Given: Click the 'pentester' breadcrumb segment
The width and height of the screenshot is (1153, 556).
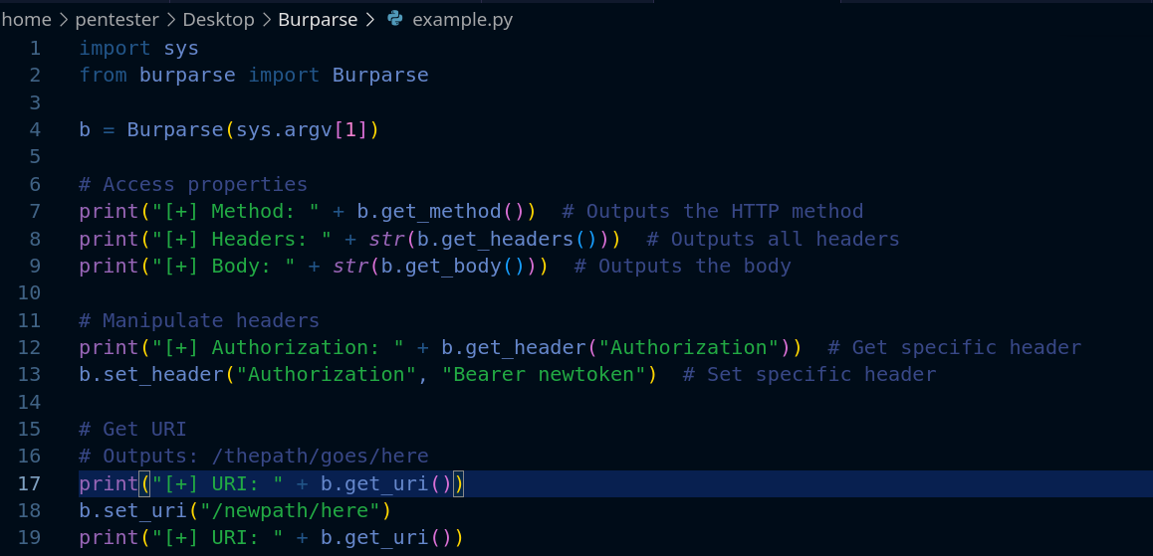Looking at the screenshot, I should [x=116, y=20].
